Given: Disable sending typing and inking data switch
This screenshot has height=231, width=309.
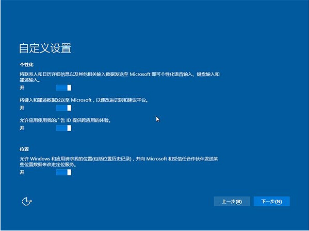Looking at the screenshot, I should (x=63, y=108).
